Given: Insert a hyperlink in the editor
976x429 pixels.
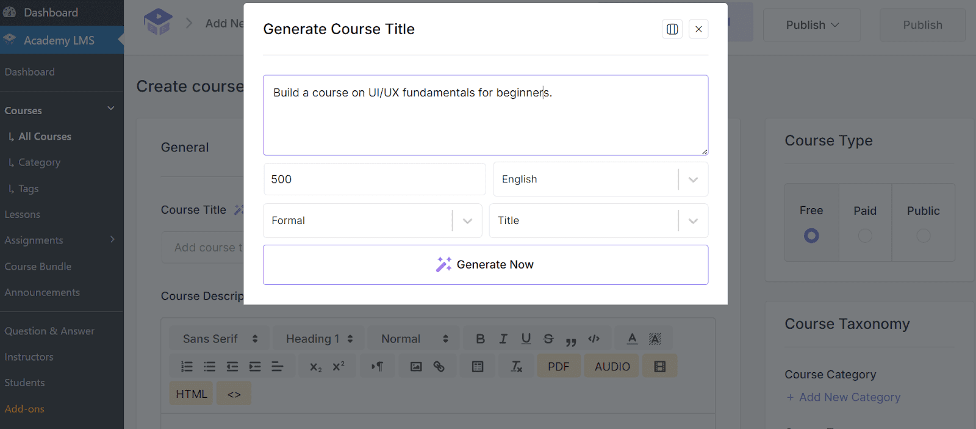Looking at the screenshot, I should (x=439, y=367).
